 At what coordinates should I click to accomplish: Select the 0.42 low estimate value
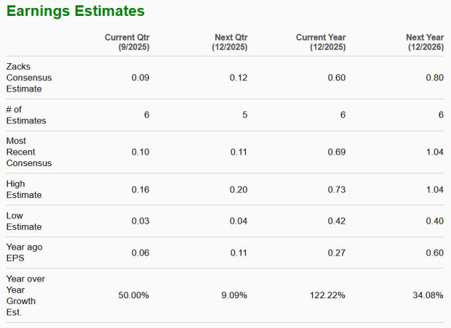coord(336,221)
